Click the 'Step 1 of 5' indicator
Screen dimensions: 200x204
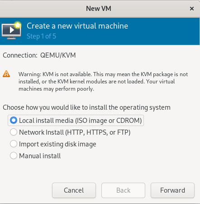(41, 36)
